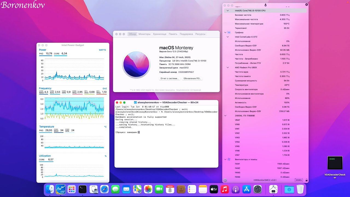Click the Terminal title bar folder icon
The image size is (350, 197).
pos(135,102)
